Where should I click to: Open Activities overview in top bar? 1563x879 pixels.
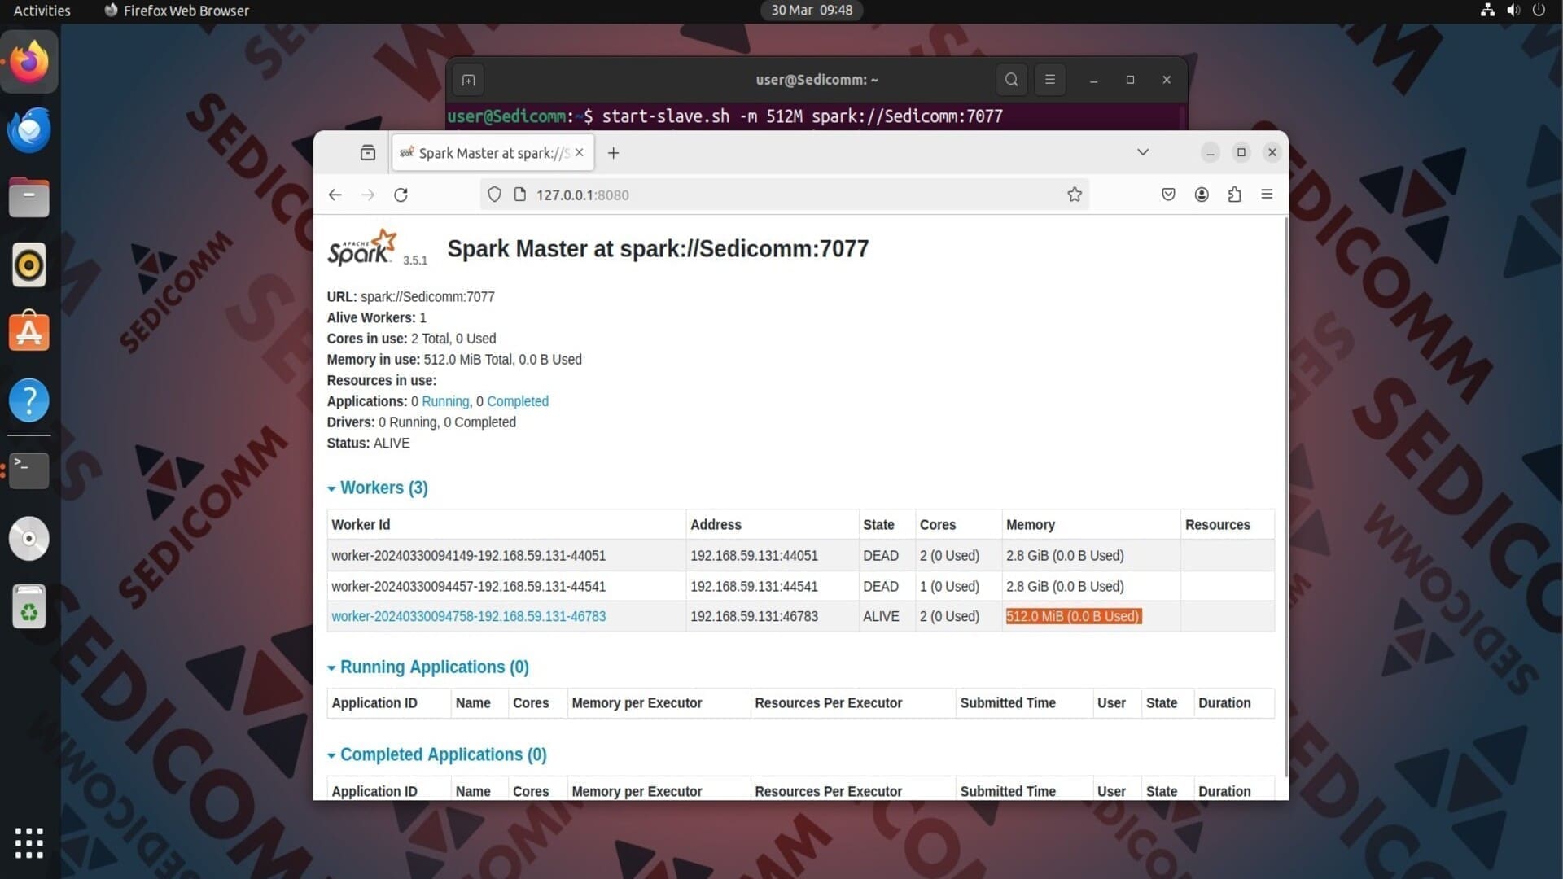coord(42,11)
